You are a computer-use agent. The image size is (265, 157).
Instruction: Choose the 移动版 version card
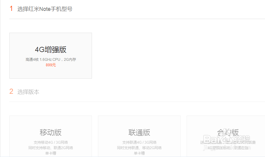pos(51,136)
